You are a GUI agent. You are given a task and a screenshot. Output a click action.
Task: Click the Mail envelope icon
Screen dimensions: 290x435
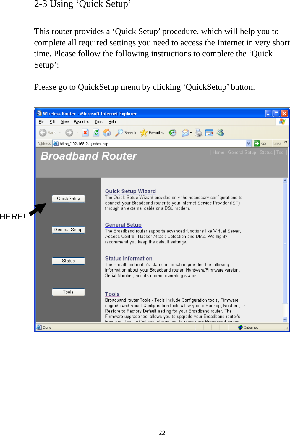pos(185,133)
